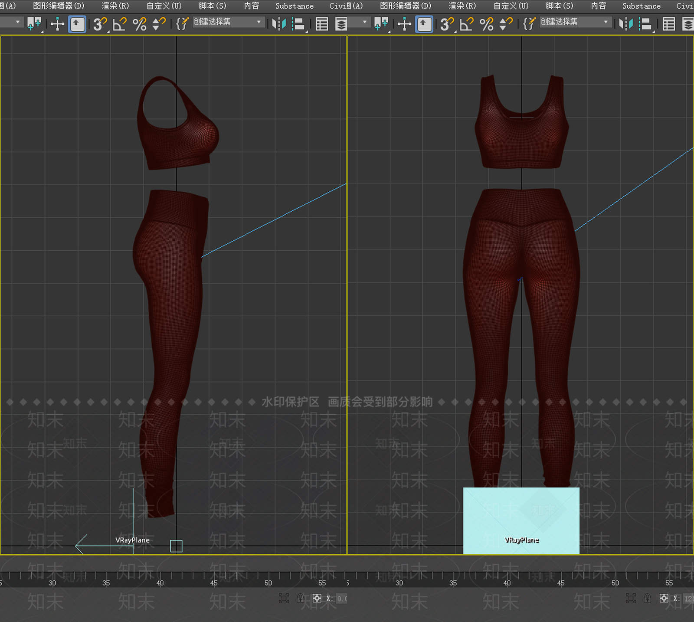Click frame 50 on left window timeline

pyautogui.click(x=268, y=583)
